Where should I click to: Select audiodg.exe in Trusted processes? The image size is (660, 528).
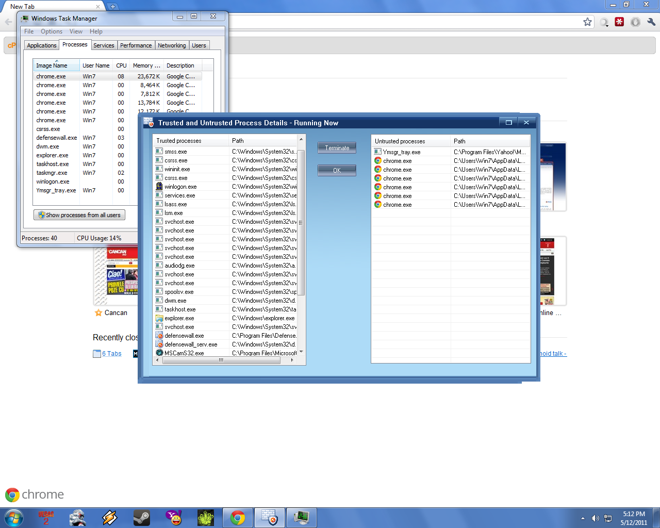(226, 266)
